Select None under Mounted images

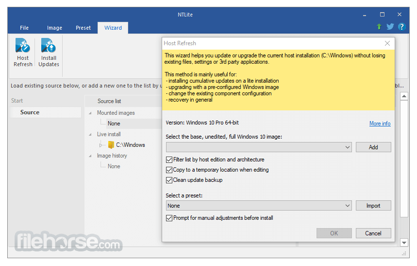[114, 124]
